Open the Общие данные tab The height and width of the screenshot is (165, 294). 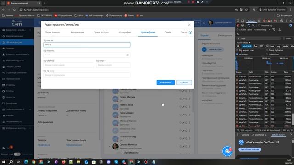(x=52, y=32)
